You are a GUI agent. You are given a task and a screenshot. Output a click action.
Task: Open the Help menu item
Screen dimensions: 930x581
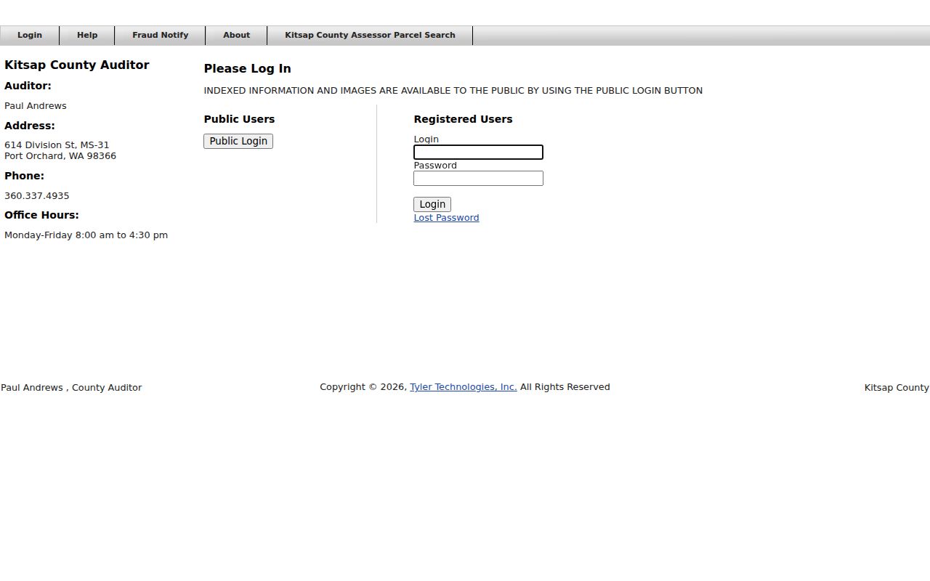[x=87, y=36]
